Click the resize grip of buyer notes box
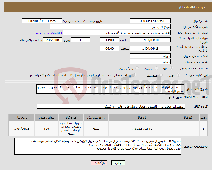The height and width of the screenshot is (170, 212). click(x=16, y=153)
